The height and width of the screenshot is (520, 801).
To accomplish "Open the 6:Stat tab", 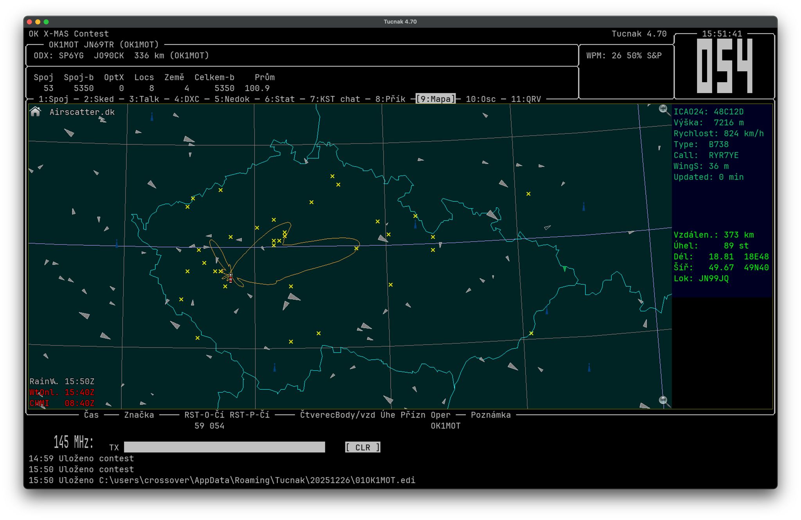I will [280, 99].
